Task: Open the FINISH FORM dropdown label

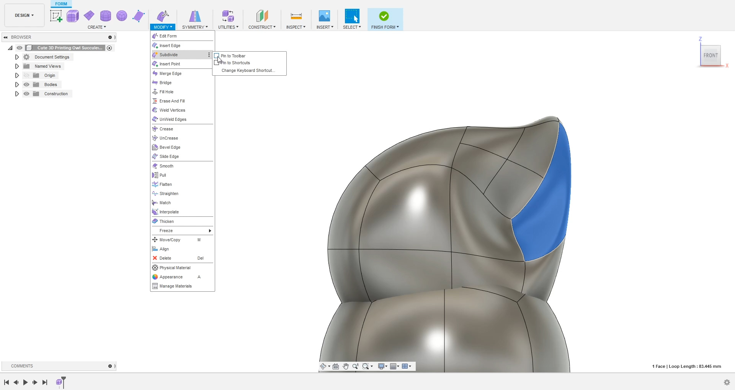Action: click(x=385, y=27)
